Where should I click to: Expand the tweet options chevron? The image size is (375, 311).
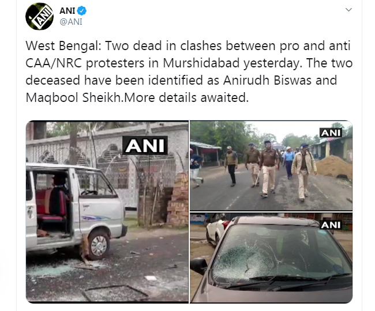click(348, 10)
